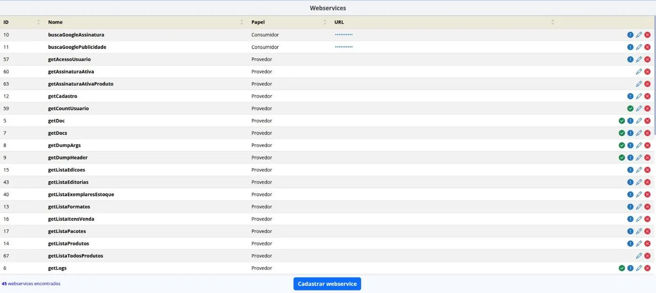656x293 pixels.
Task: Open the masked URL link of buscaGoogleAssinatura
Action: tap(343, 35)
